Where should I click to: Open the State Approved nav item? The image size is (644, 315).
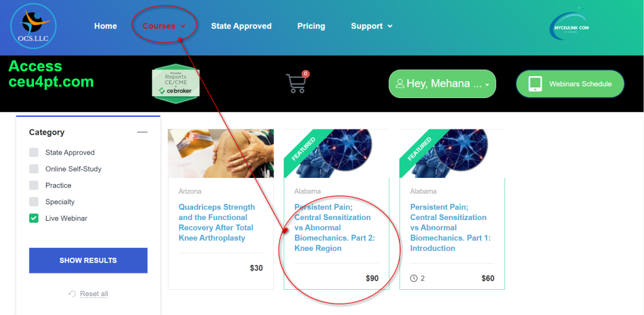[x=241, y=26]
